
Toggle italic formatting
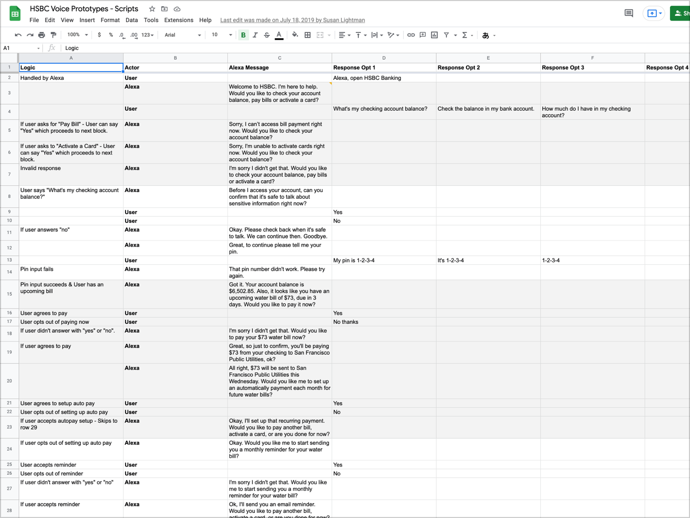coord(255,35)
